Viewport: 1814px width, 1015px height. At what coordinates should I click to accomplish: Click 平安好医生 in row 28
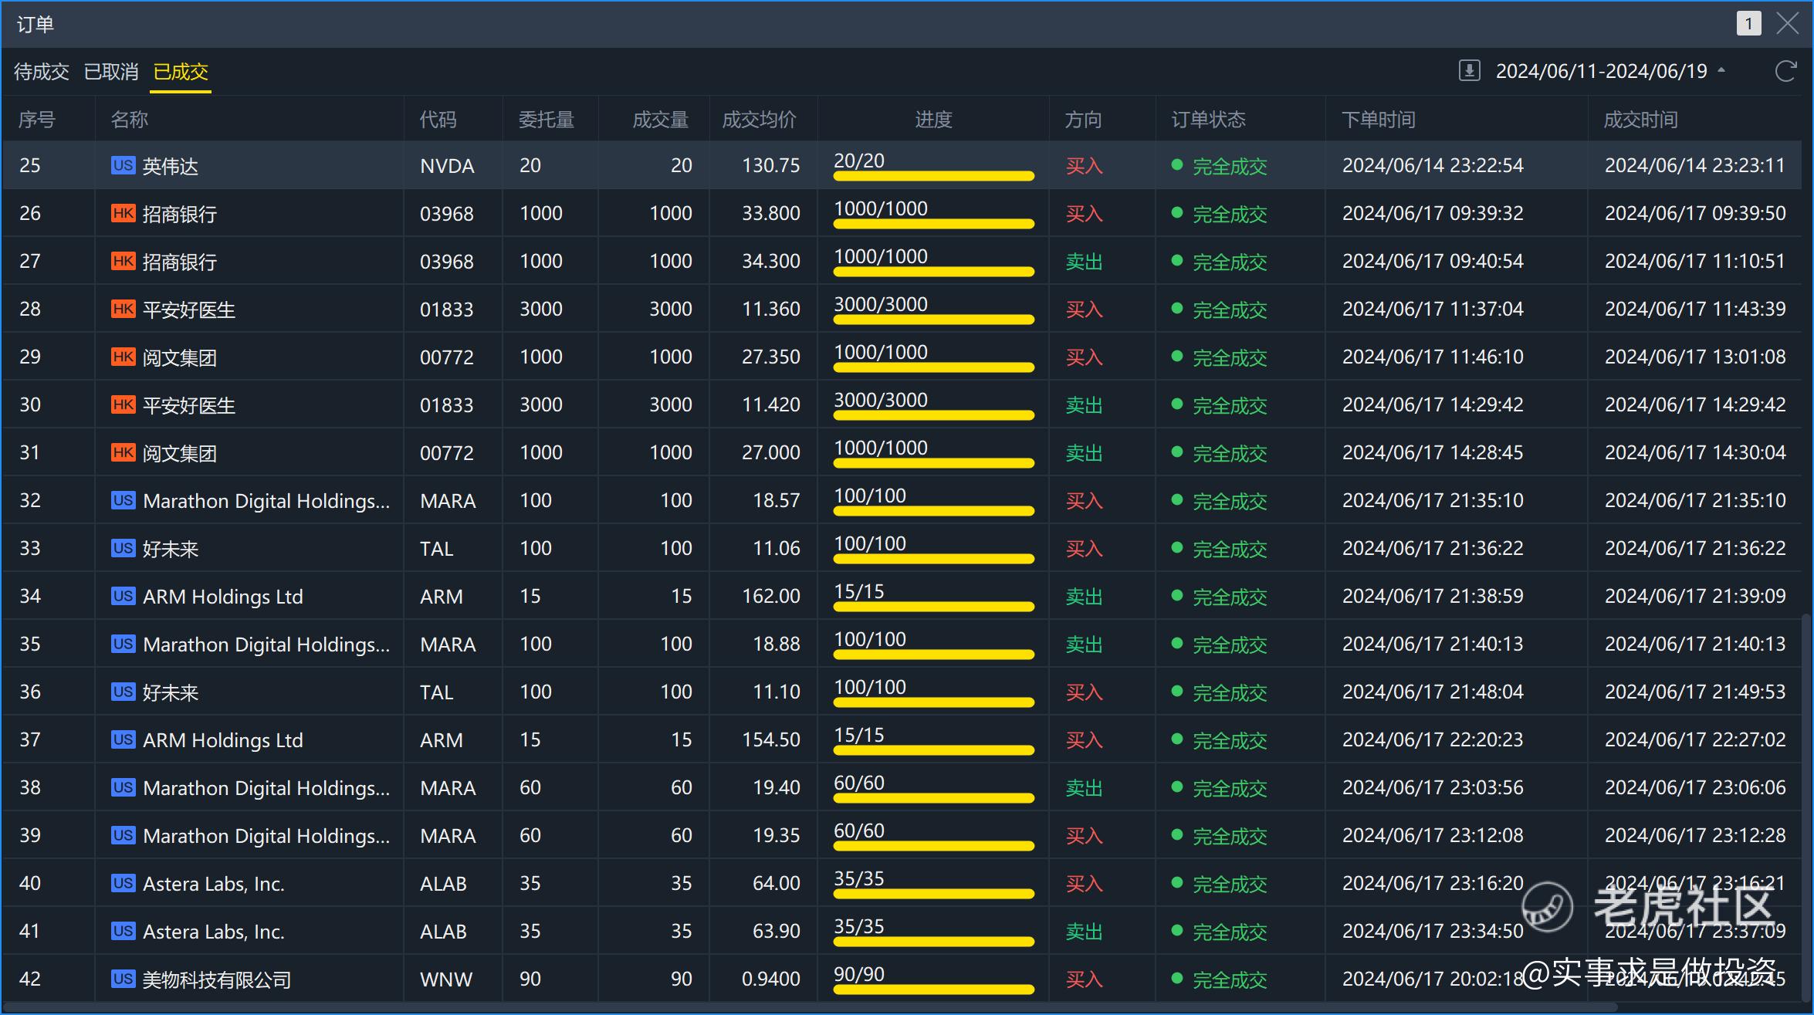189,310
